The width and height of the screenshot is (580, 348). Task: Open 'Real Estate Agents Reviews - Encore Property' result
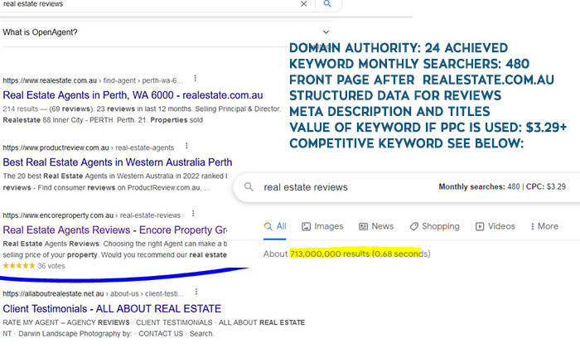tap(115, 230)
